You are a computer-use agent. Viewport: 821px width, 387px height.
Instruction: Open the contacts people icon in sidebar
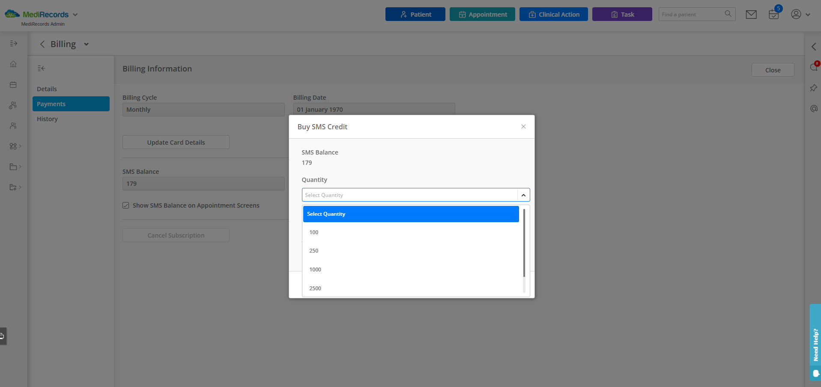(x=13, y=125)
